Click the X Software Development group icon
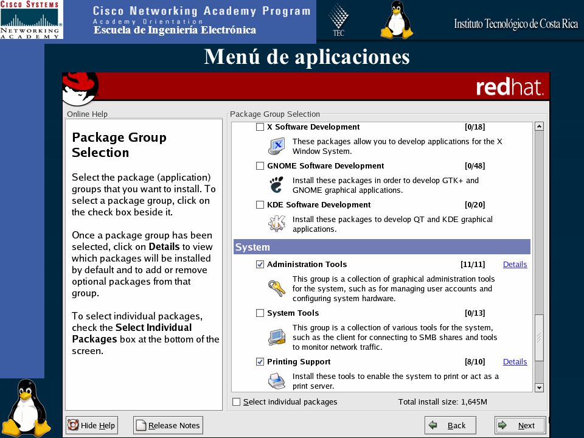Screen dimensions: 584x438 [277, 147]
